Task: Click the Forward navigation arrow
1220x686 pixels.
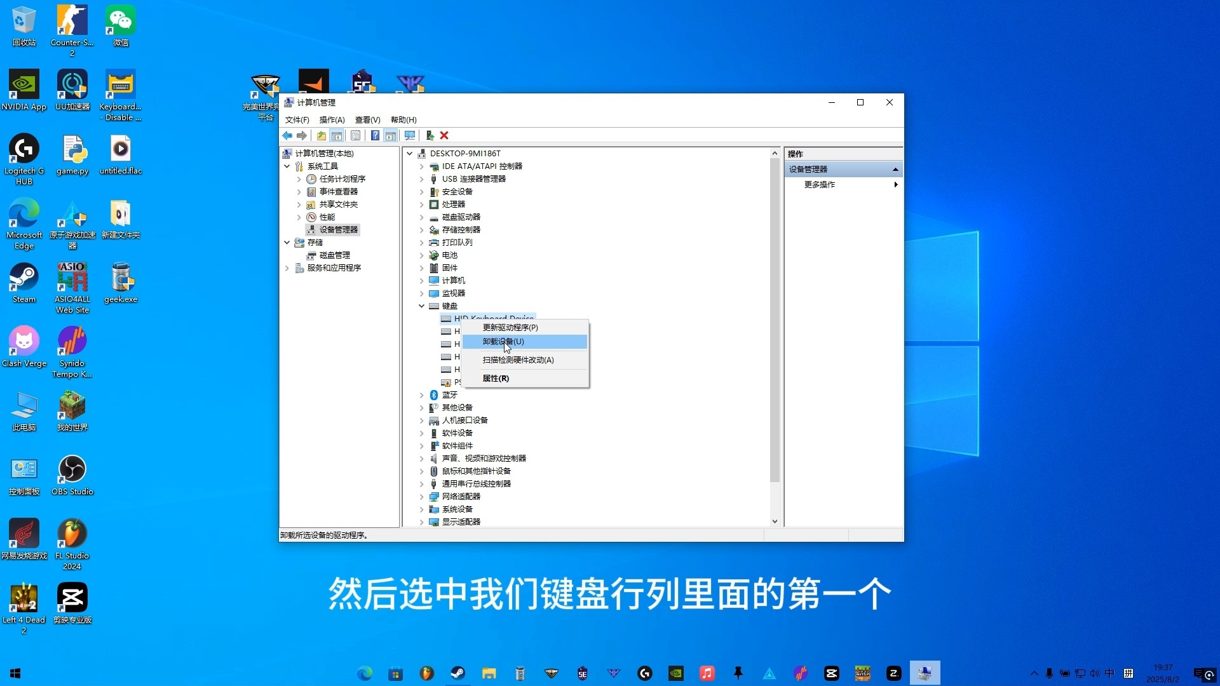Action: [302, 135]
